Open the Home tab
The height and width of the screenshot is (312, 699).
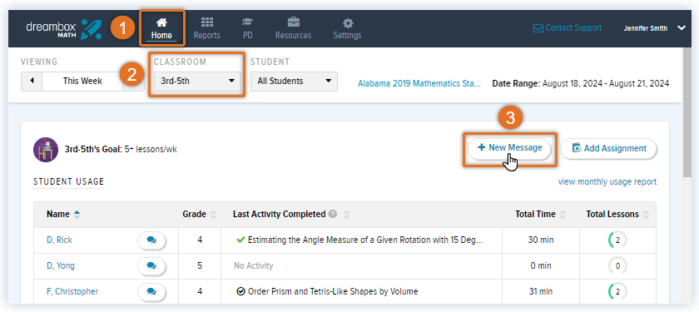tap(161, 28)
